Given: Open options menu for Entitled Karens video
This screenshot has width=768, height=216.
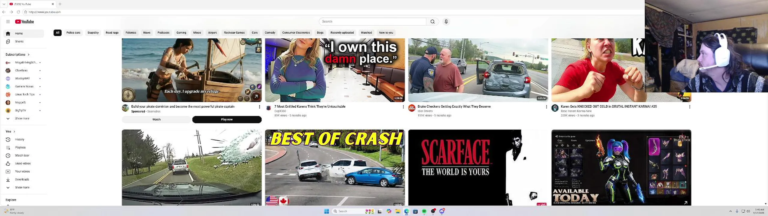Looking at the screenshot, I should click(403, 107).
